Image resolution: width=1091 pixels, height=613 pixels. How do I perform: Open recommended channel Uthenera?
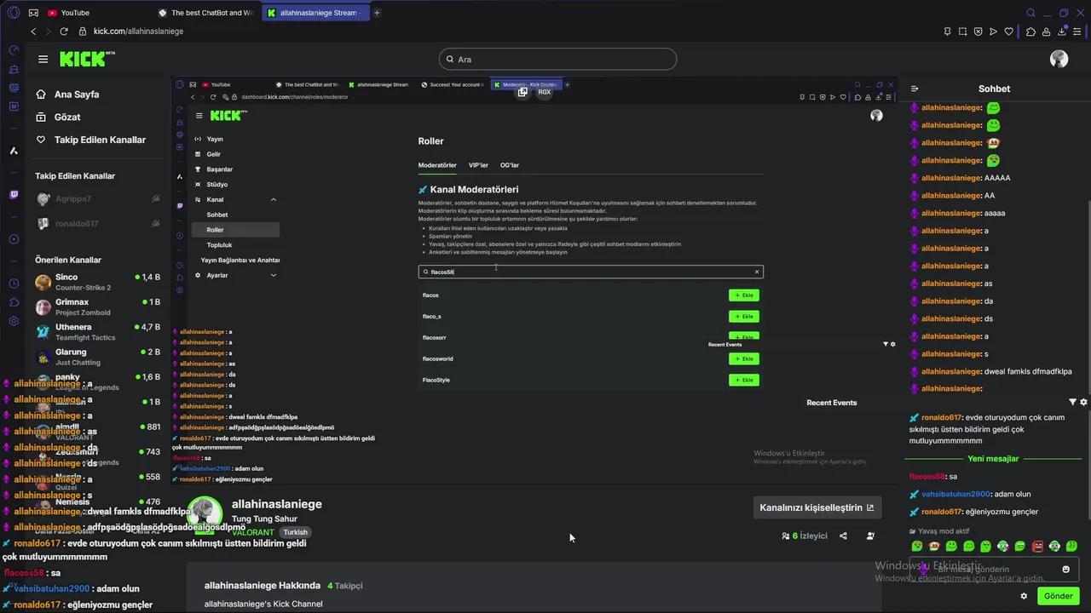98,331
